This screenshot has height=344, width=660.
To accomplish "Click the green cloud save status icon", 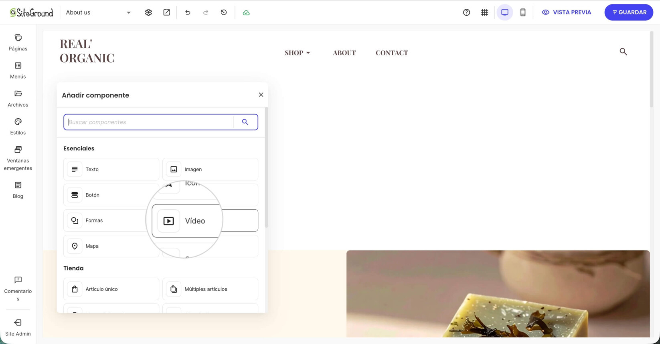I will (246, 13).
